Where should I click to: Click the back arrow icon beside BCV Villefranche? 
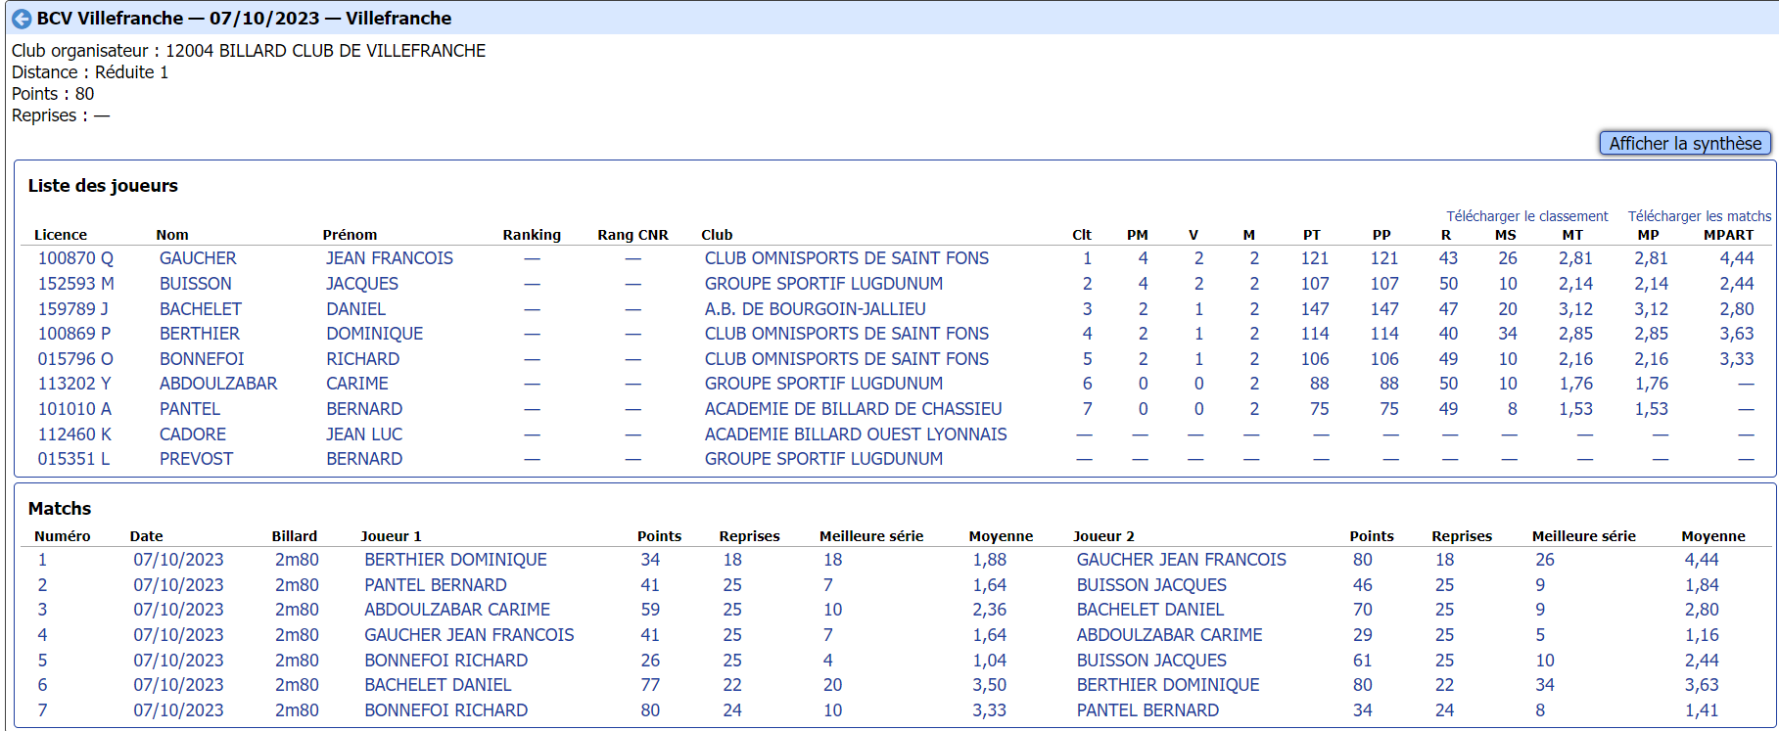22,19
